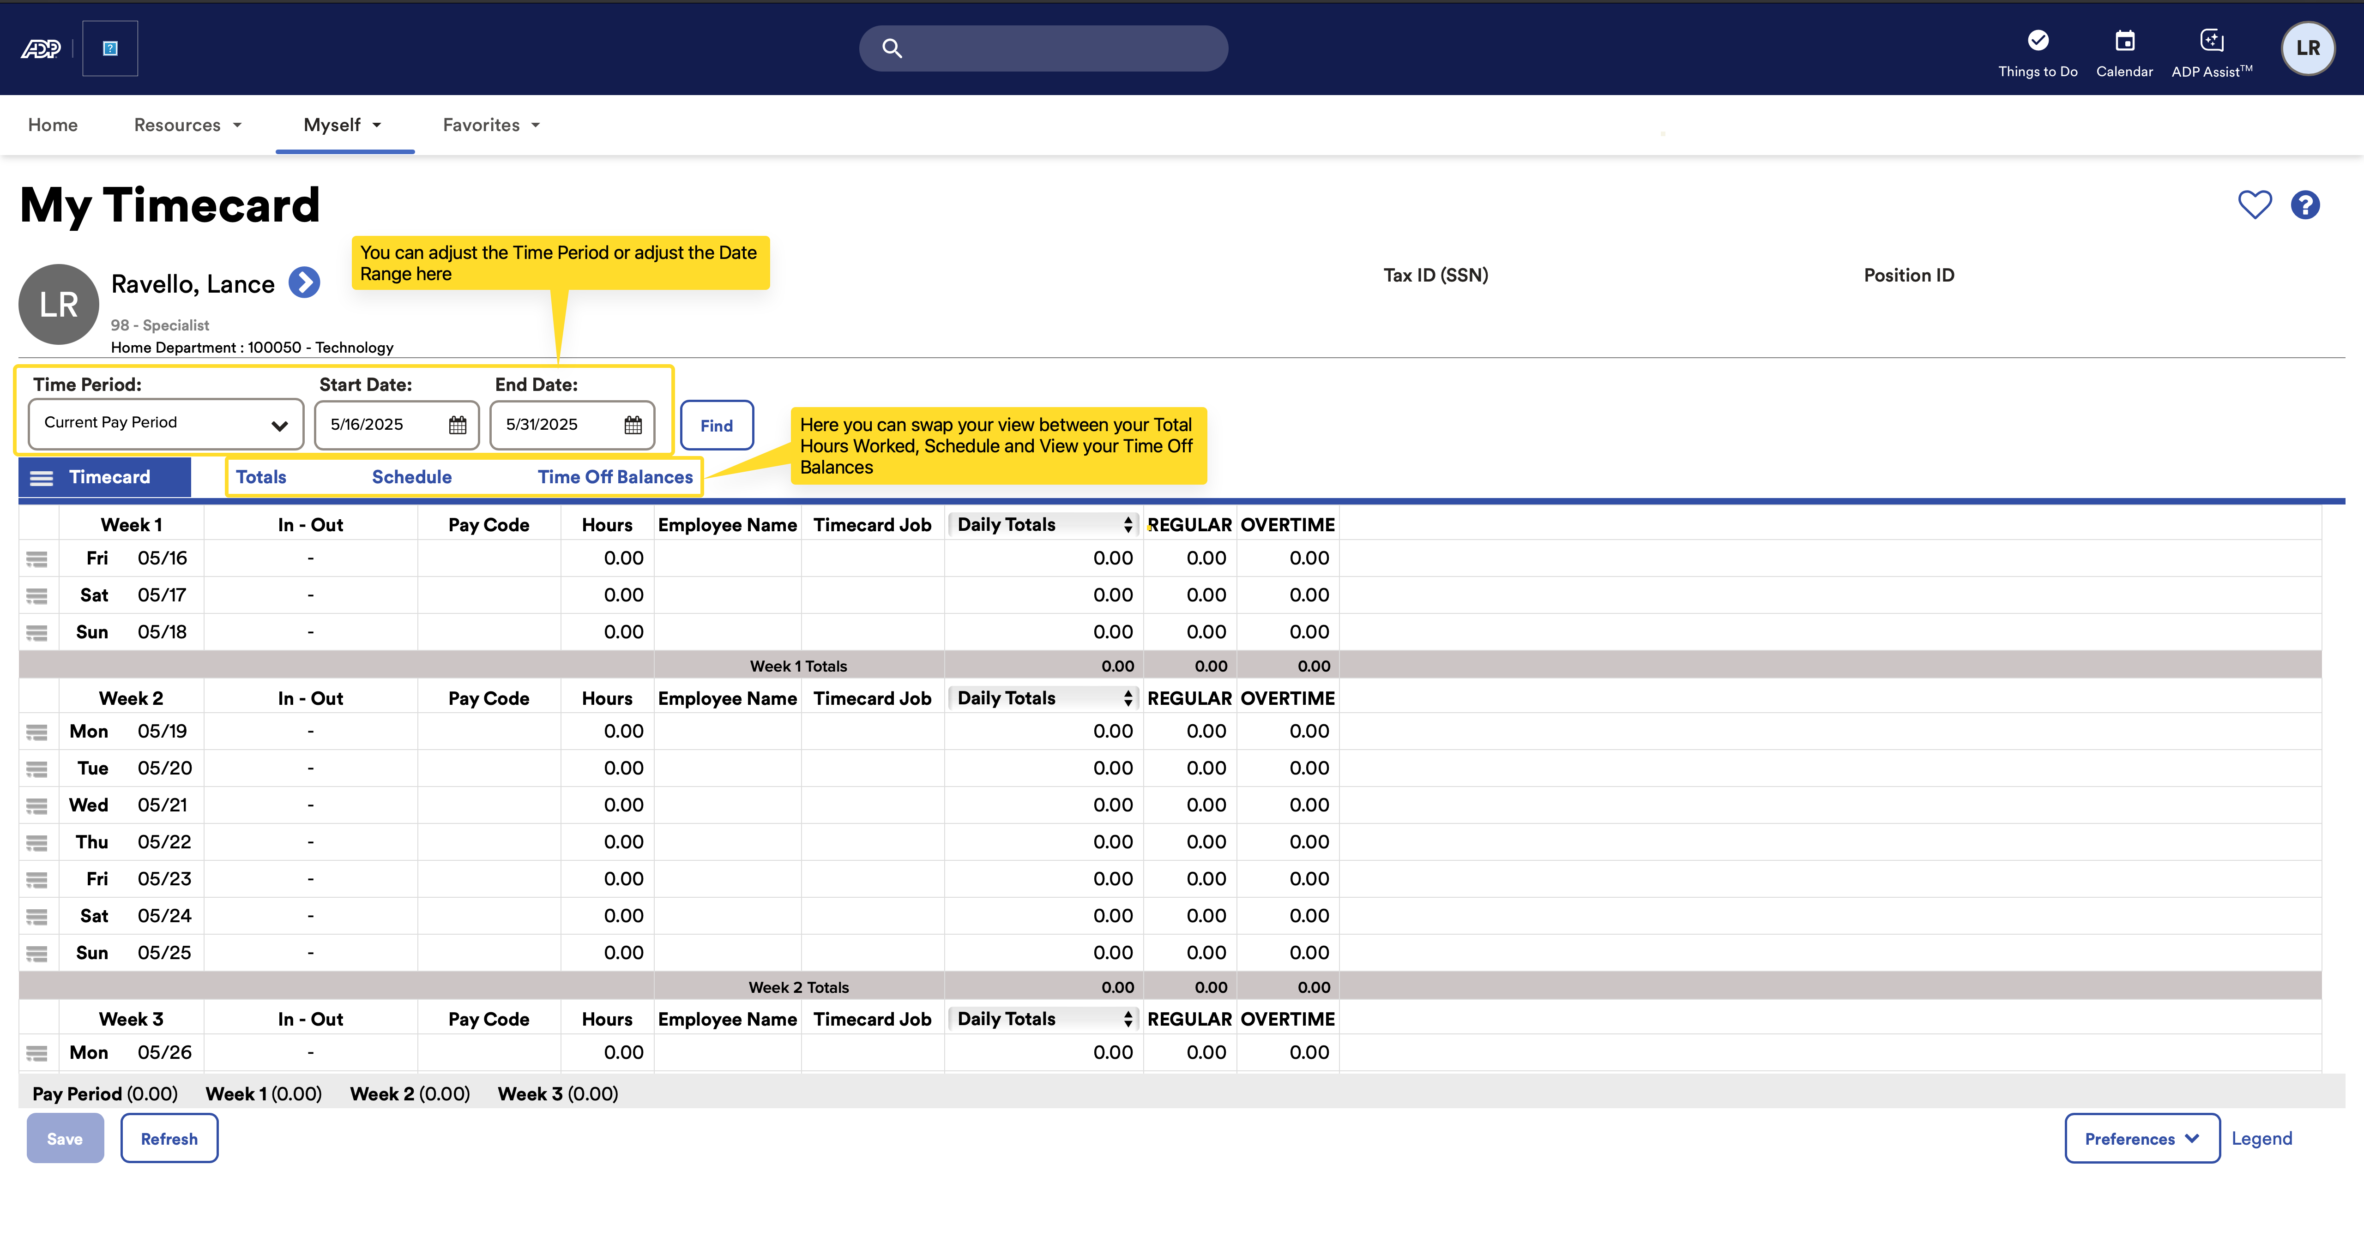Open End Date calendar picker icon
The width and height of the screenshot is (2364, 1237).
tap(633, 425)
